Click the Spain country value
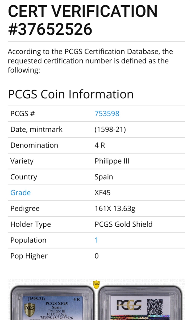Image resolution: width=191 pixels, height=320 pixels. (x=104, y=177)
